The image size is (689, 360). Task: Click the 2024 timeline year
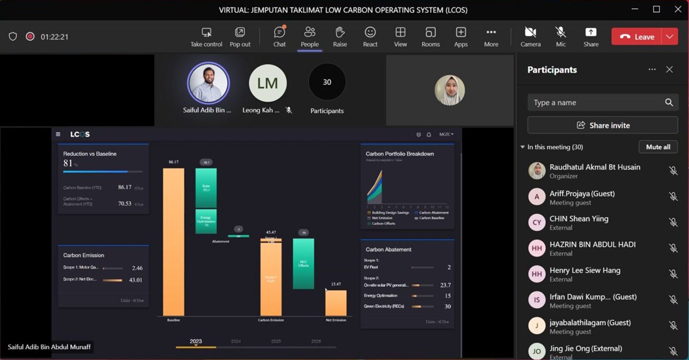236,341
